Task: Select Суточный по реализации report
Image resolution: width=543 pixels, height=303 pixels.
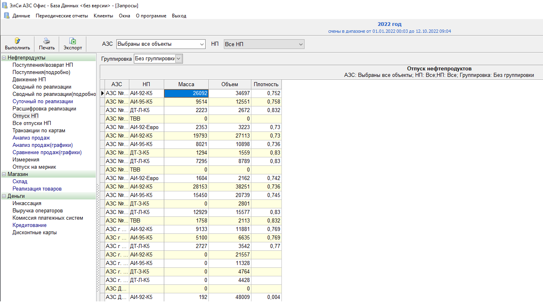Action: point(43,102)
